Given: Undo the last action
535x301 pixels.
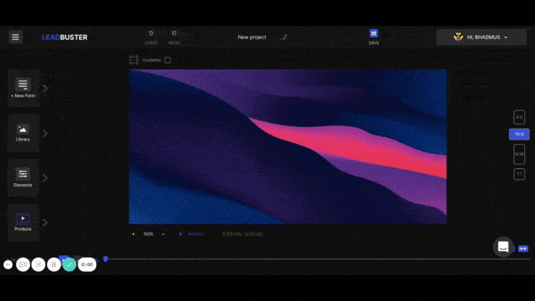Looking at the screenshot, I should [150, 37].
